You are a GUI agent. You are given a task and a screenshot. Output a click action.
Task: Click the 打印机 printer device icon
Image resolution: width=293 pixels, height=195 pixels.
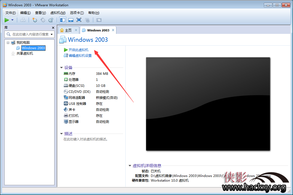point(66,116)
